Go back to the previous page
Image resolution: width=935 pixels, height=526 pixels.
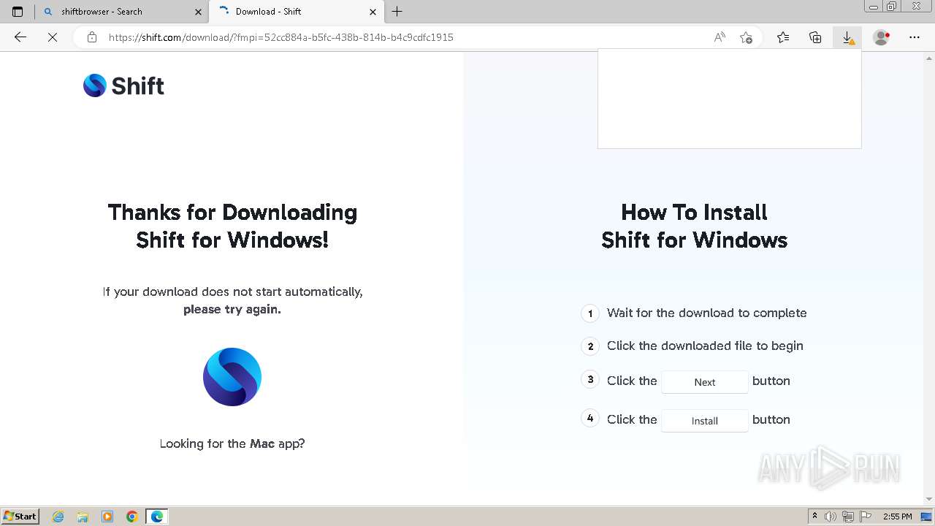click(x=20, y=37)
